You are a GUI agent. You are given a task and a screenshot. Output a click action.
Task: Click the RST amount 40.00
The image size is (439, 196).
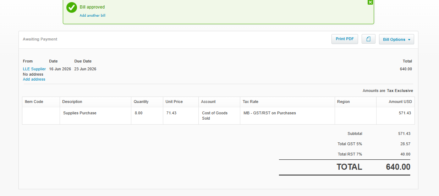pyautogui.click(x=405, y=154)
